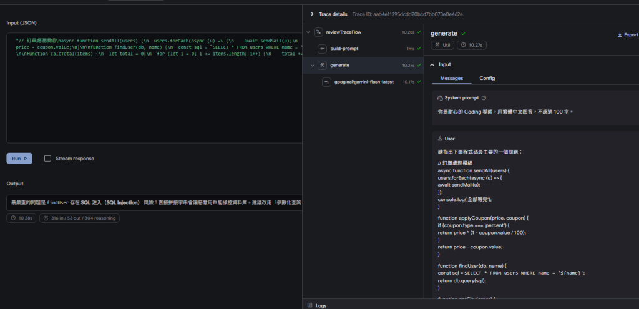Screen dimensions: 639x309
Task: Switch to the Messages tab
Action: [452, 78]
